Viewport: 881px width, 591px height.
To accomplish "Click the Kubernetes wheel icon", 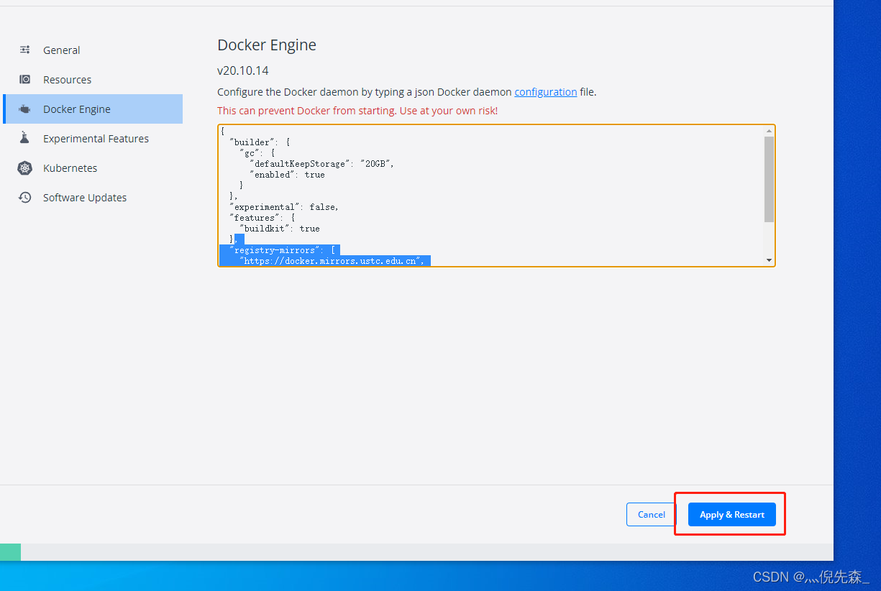I will (25, 168).
